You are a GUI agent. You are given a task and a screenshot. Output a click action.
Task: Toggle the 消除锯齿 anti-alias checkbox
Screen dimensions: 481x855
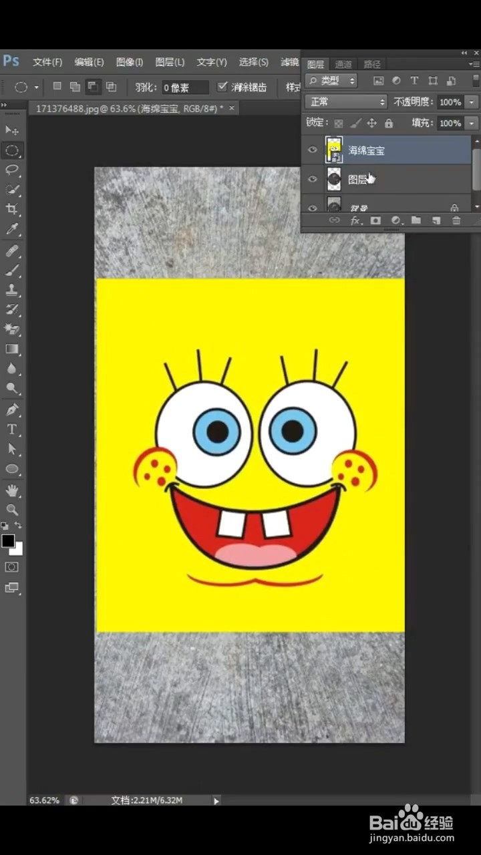coord(223,87)
